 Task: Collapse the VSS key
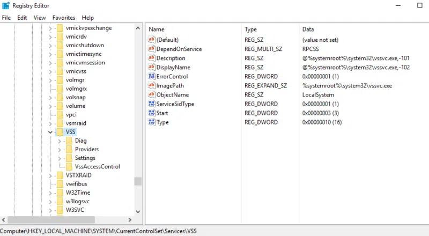(50, 132)
